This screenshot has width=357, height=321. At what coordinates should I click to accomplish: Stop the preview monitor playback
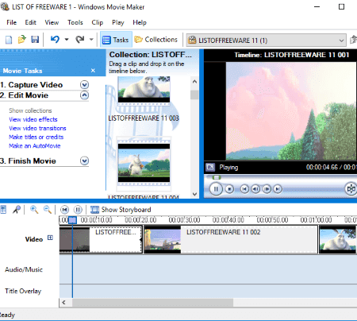(x=229, y=189)
